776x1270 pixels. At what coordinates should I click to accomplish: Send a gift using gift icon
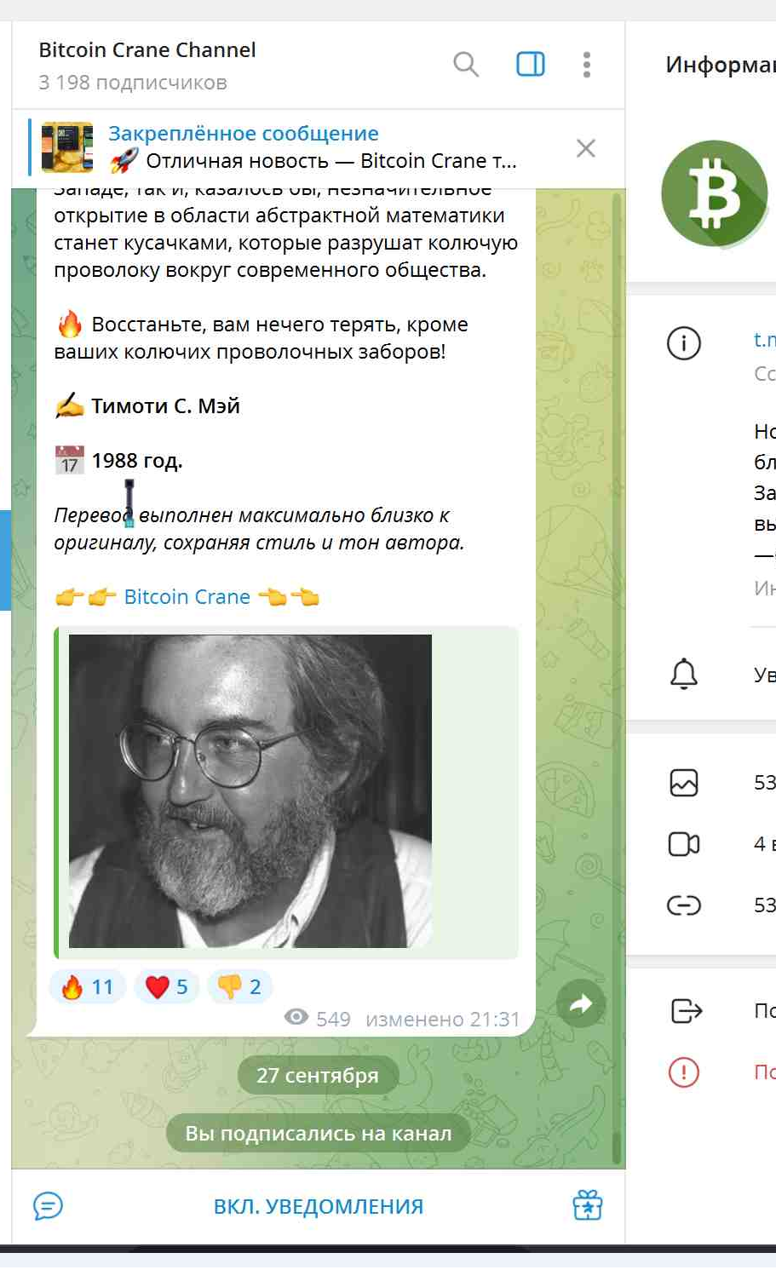tap(588, 1205)
